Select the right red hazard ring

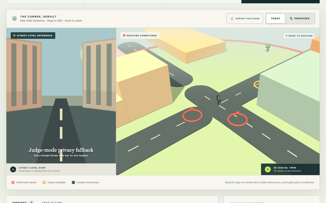(x=237, y=119)
